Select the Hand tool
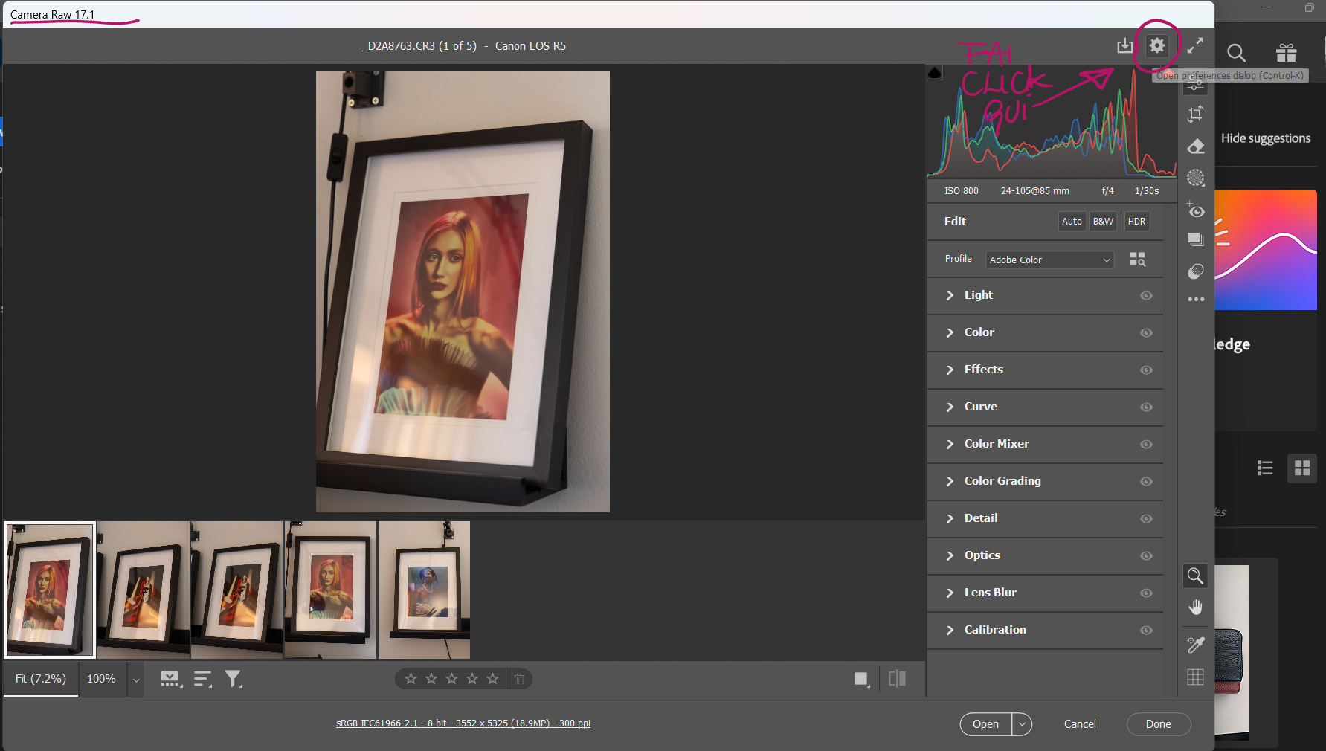The height and width of the screenshot is (751, 1326). pyautogui.click(x=1195, y=607)
